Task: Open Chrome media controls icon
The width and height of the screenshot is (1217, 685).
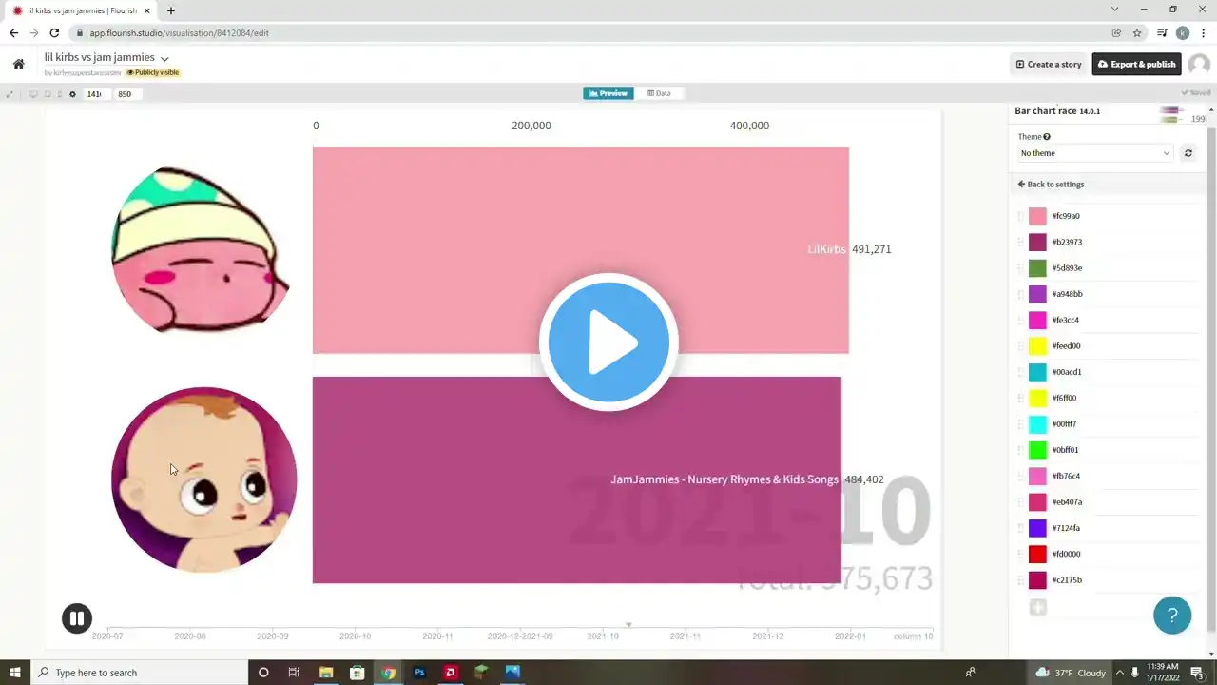Action: click(1162, 32)
